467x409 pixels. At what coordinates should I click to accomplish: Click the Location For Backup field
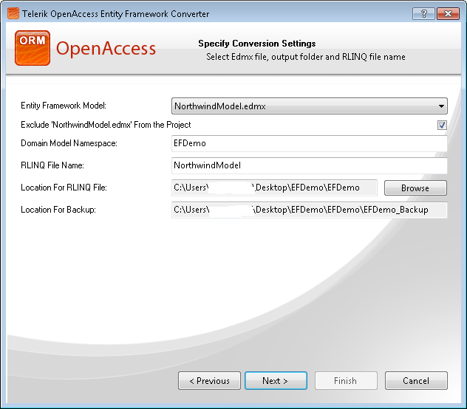310,210
